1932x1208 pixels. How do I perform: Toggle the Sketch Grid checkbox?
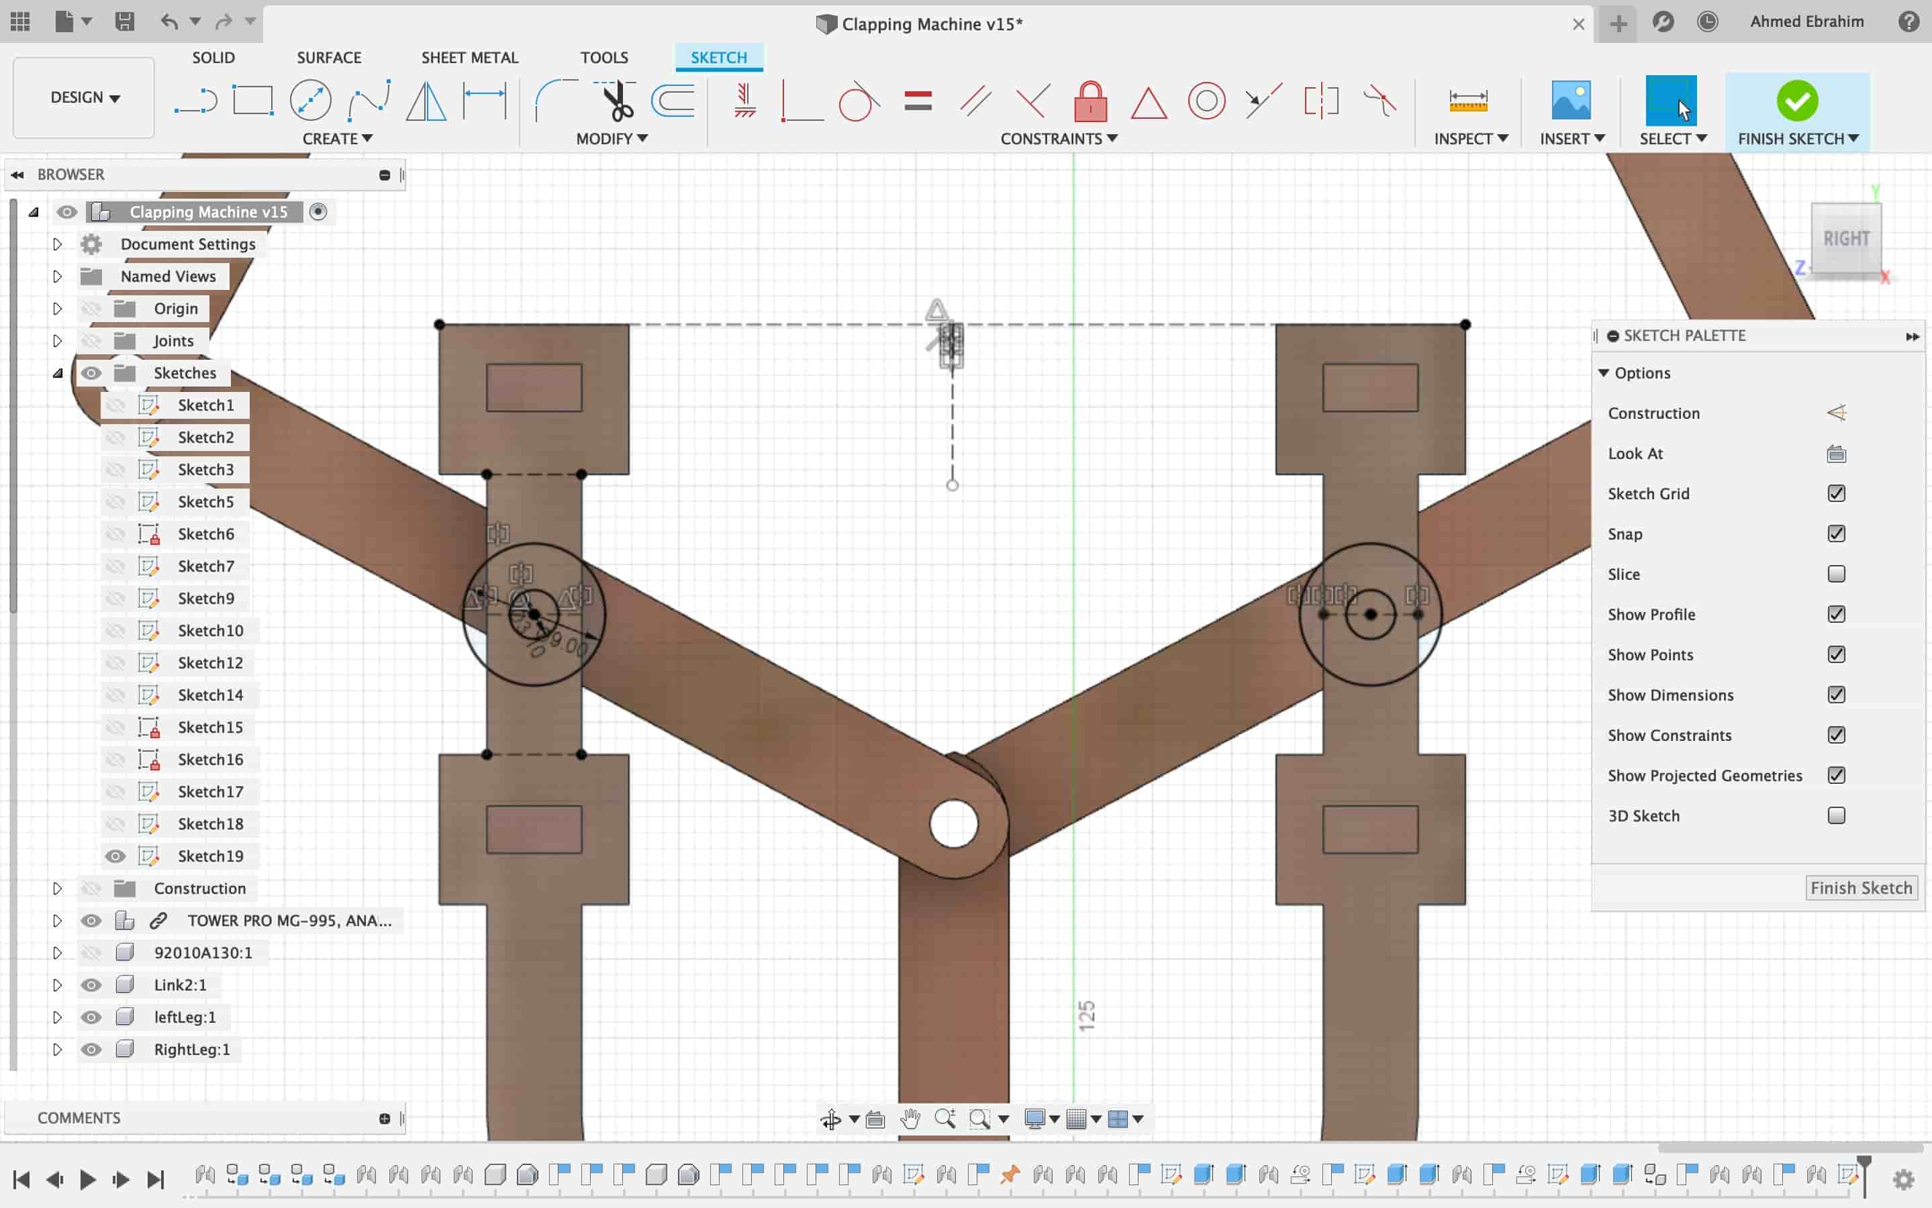(1836, 493)
